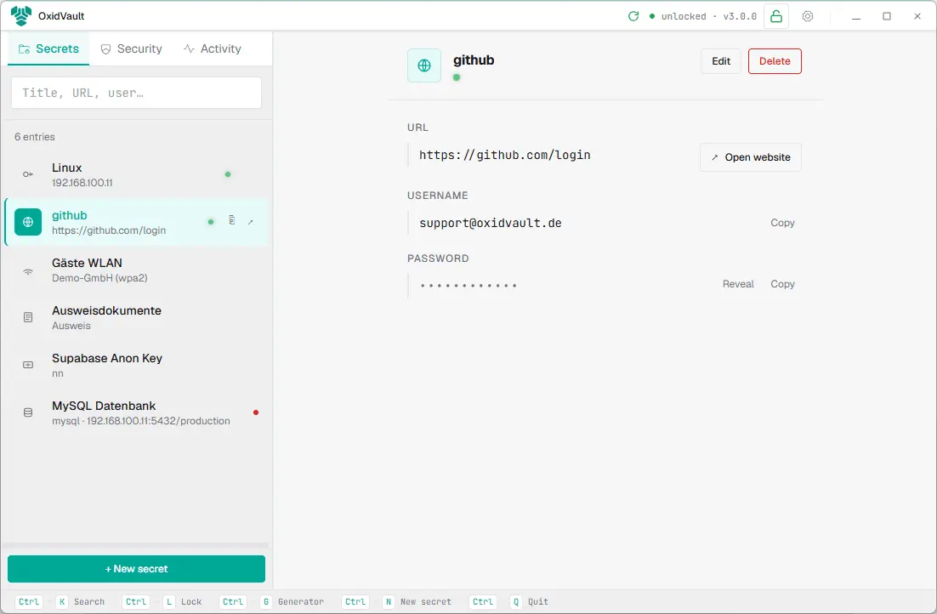937x614 pixels.
Task: Click the Open website button
Action: pos(751,157)
